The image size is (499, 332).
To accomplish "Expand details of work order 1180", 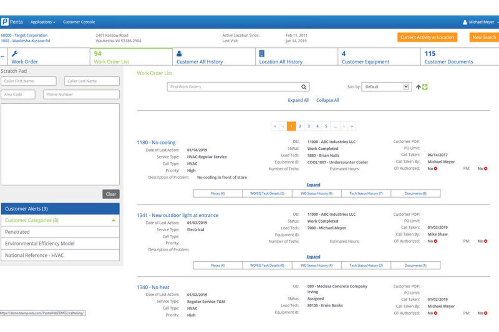I will click(x=313, y=185).
